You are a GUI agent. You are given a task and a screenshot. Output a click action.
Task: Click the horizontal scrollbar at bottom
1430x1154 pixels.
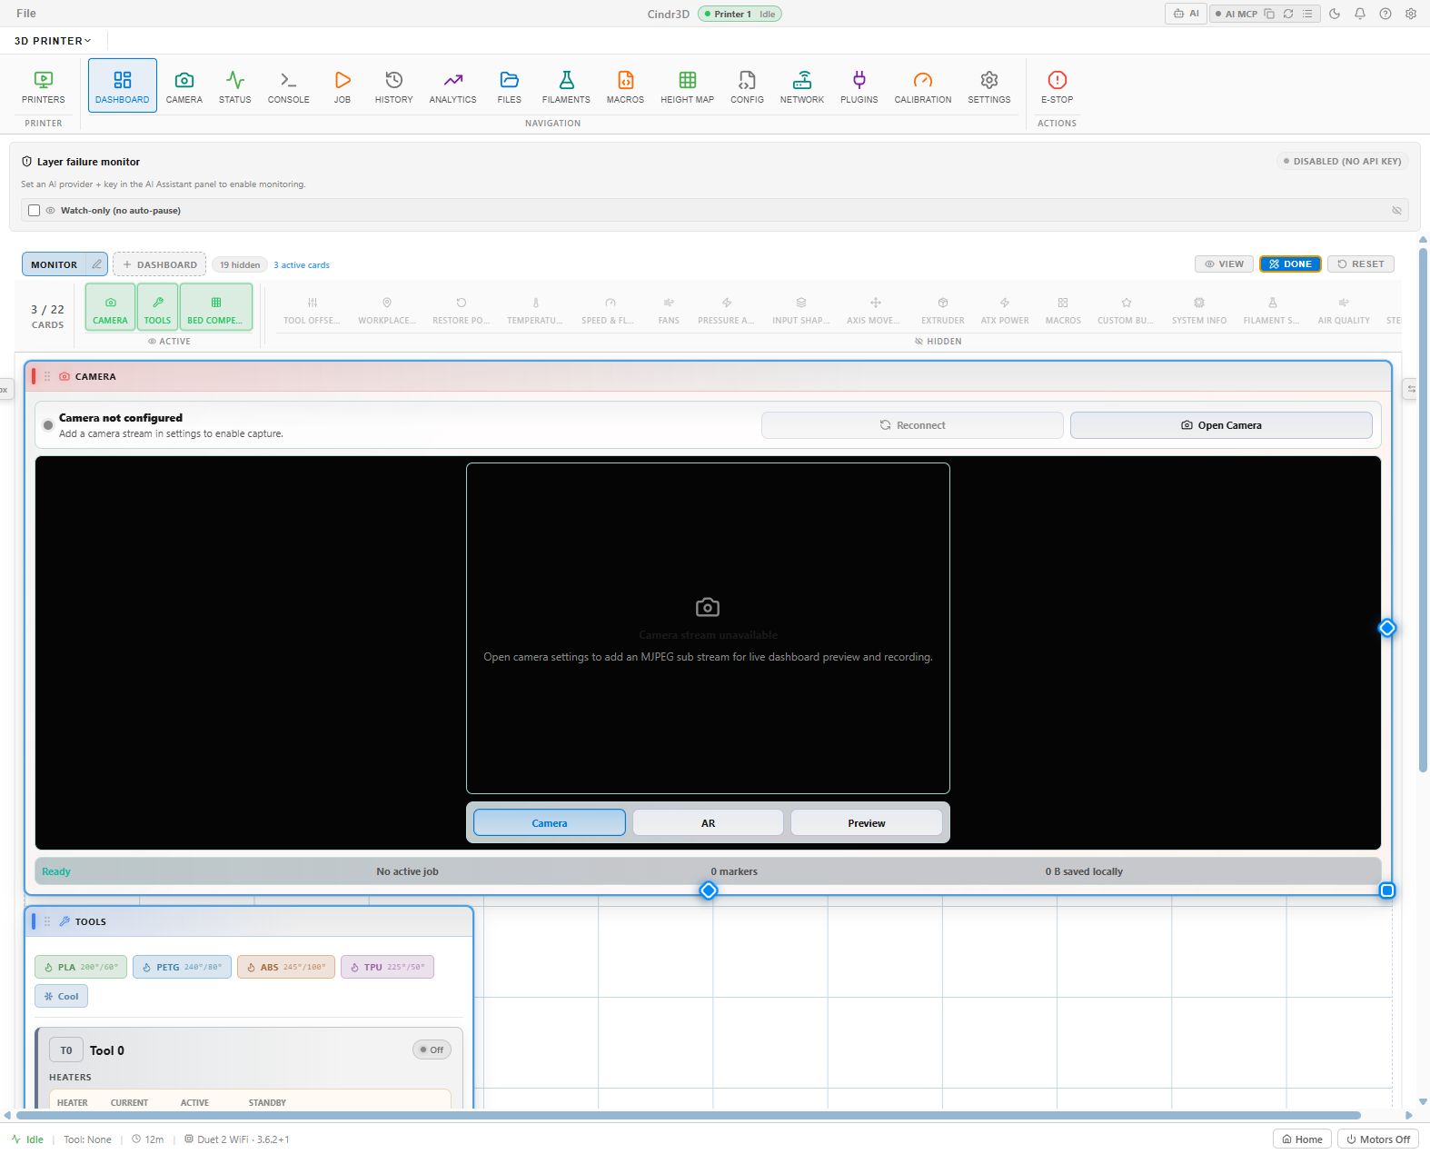point(688,1115)
